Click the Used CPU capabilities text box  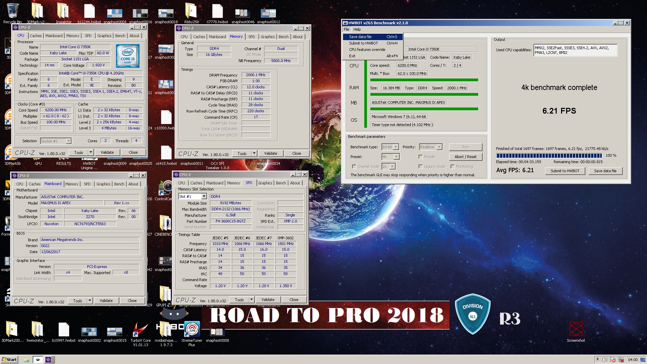point(575,50)
